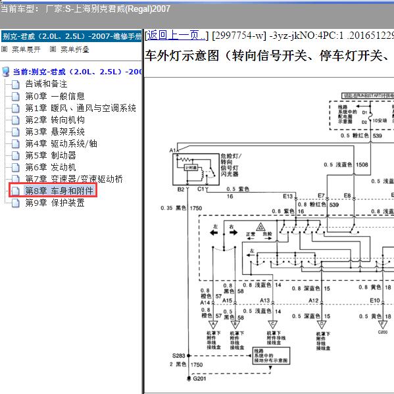The height and width of the screenshot is (394, 394).
Task: Open chapter 第1章 暖风、通风与空调系统
Action: tap(80, 109)
